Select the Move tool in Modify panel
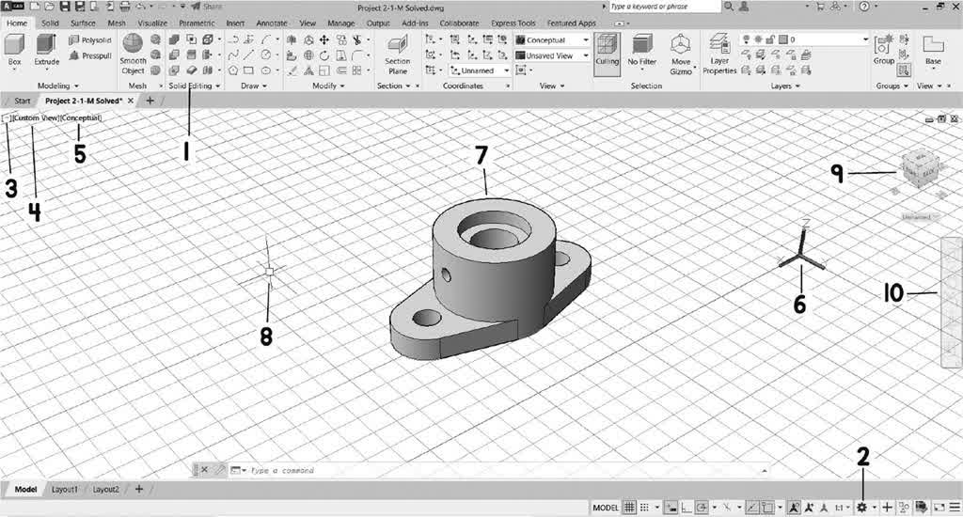Screen dimensions: 963x517 coord(324,39)
